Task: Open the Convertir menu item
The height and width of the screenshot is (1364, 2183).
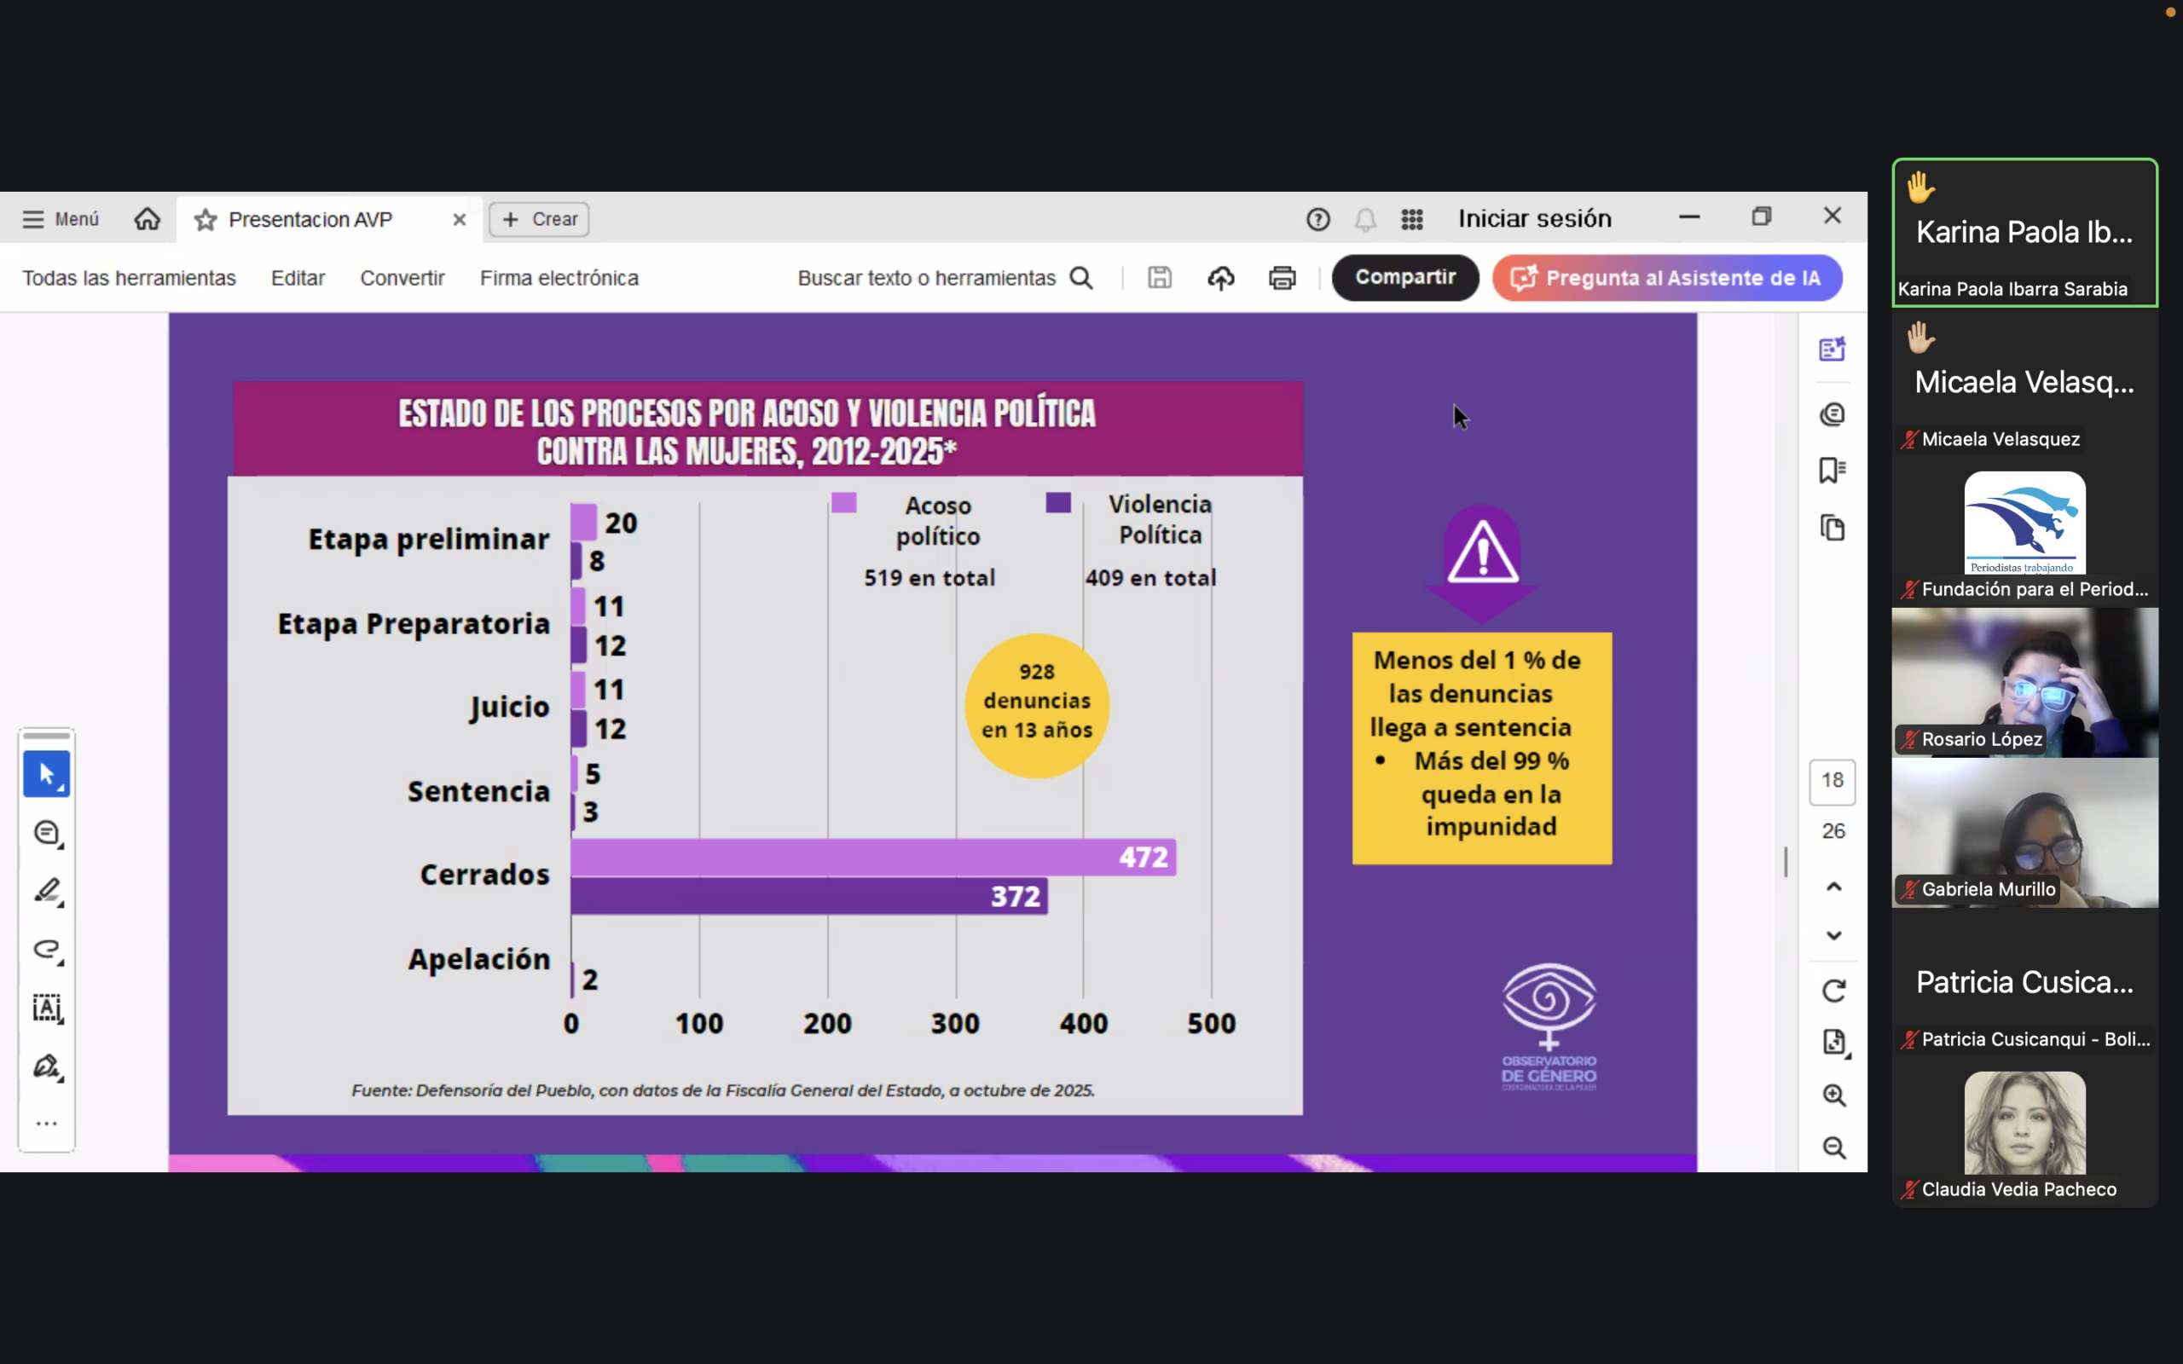Action: pos(402,278)
